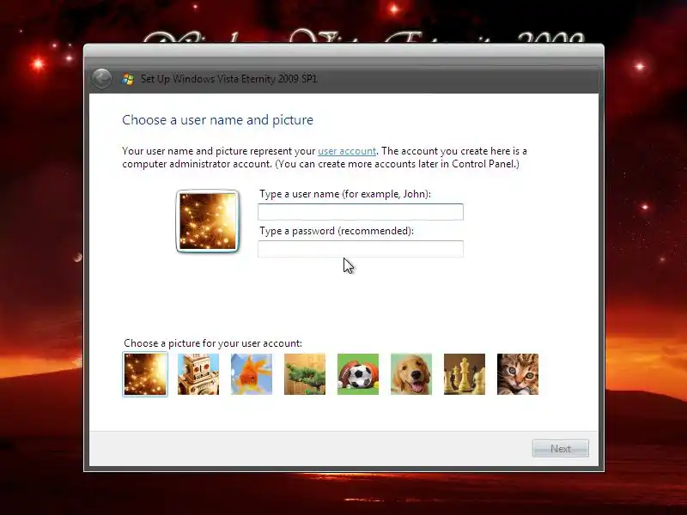Click the title 'Set Up Windows Vista Eternity 2009 SP1'

[228, 79]
